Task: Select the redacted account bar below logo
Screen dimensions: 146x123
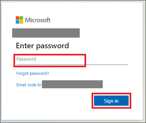Action: coord(46,33)
